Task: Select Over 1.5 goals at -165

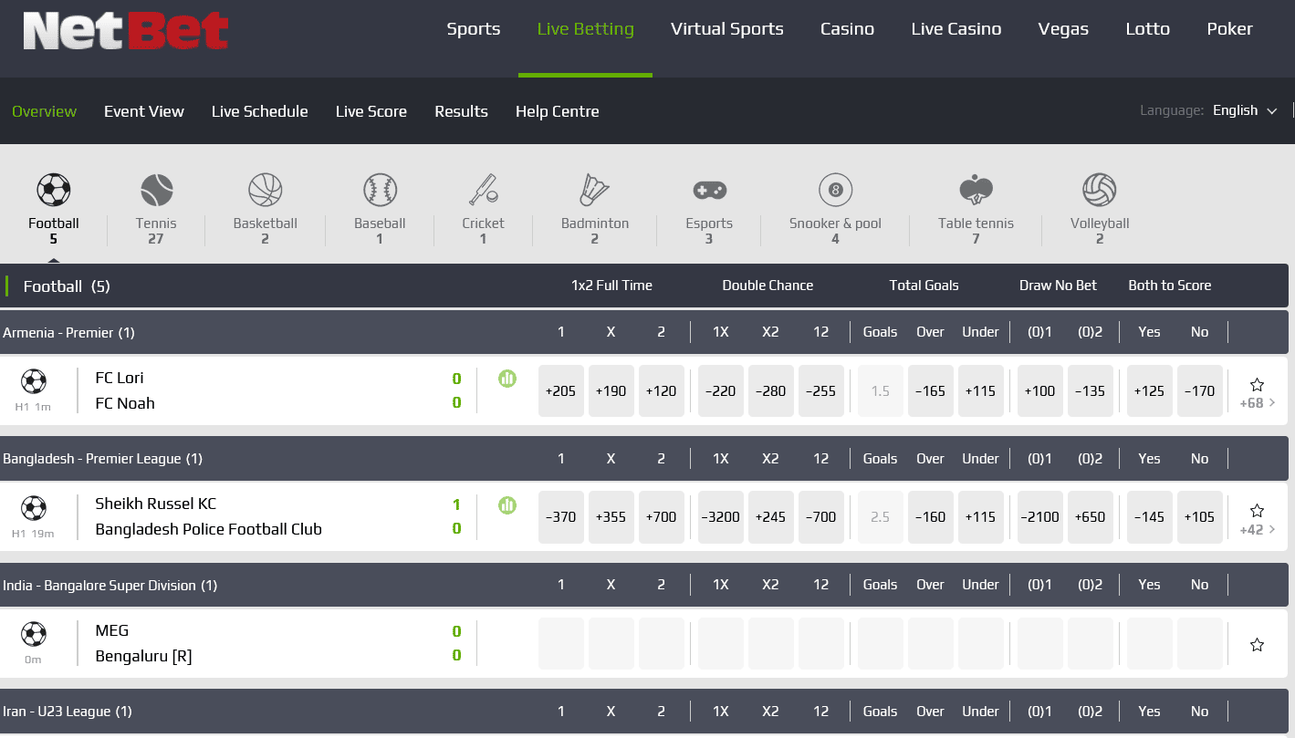Action: tap(931, 390)
